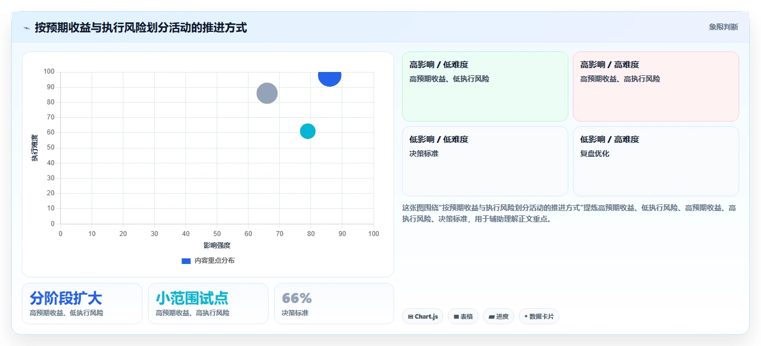761x346 pixels.
Task: Click 高预期收益、高执行风险 text in pink quadrant card
Action: [x=620, y=79]
